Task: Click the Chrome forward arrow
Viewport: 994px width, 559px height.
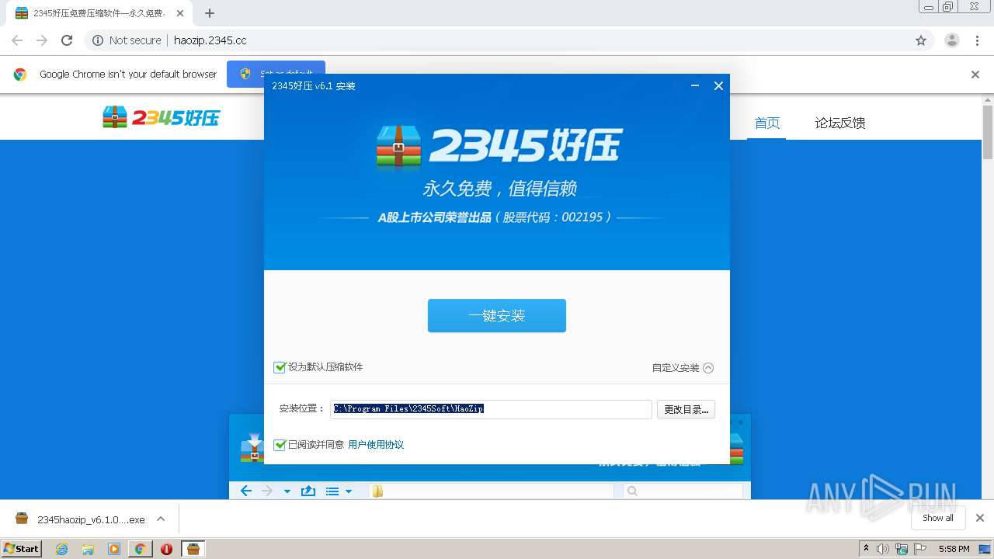Action: point(42,40)
